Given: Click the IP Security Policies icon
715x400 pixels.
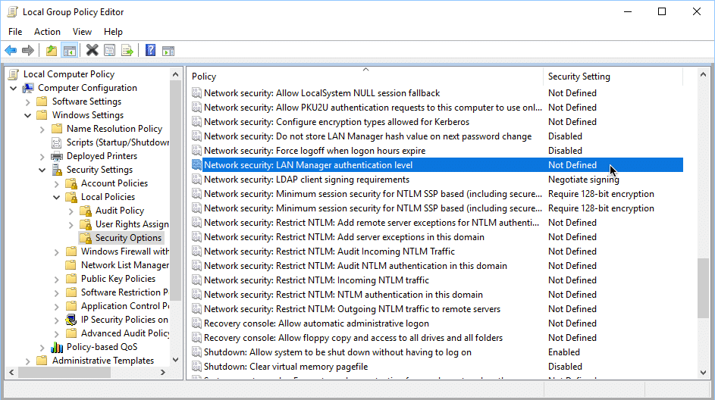Looking at the screenshot, I should (x=71, y=320).
